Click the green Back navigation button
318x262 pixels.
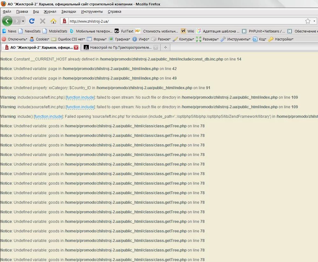click(x=7, y=21)
